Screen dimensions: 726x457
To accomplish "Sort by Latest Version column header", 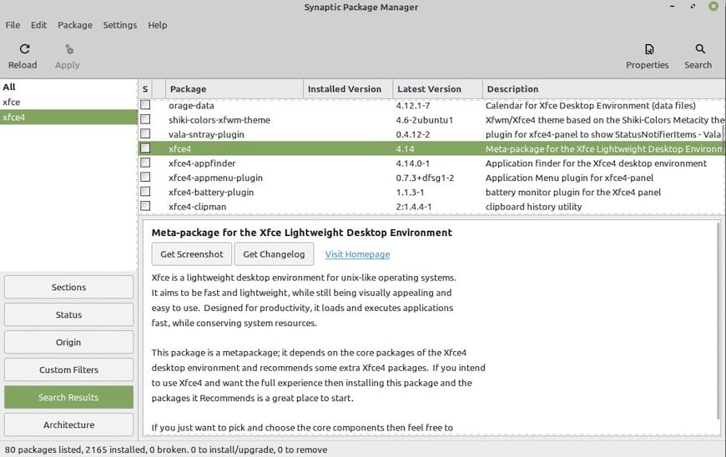I will (x=437, y=88).
